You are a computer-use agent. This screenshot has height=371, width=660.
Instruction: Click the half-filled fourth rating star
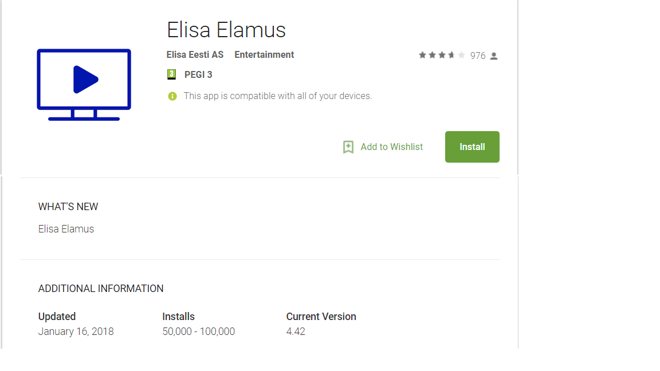(451, 55)
